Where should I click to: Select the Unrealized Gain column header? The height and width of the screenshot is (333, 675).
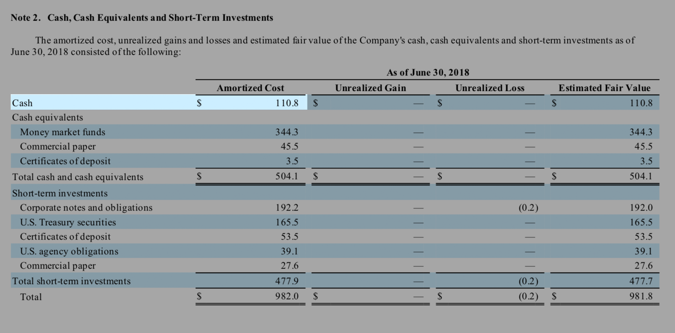(x=370, y=88)
